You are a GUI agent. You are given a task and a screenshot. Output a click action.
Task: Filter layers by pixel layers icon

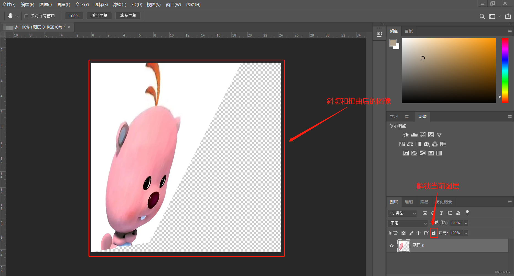click(425, 213)
